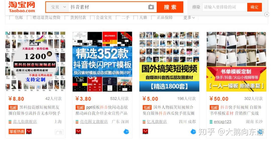This screenshot has height=143, width=271.
Task: Open 忆凡旗舰店 shop link
Action: click(x=157, y=122)
